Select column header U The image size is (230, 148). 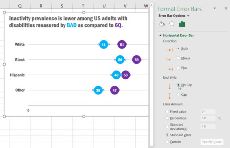104,6
